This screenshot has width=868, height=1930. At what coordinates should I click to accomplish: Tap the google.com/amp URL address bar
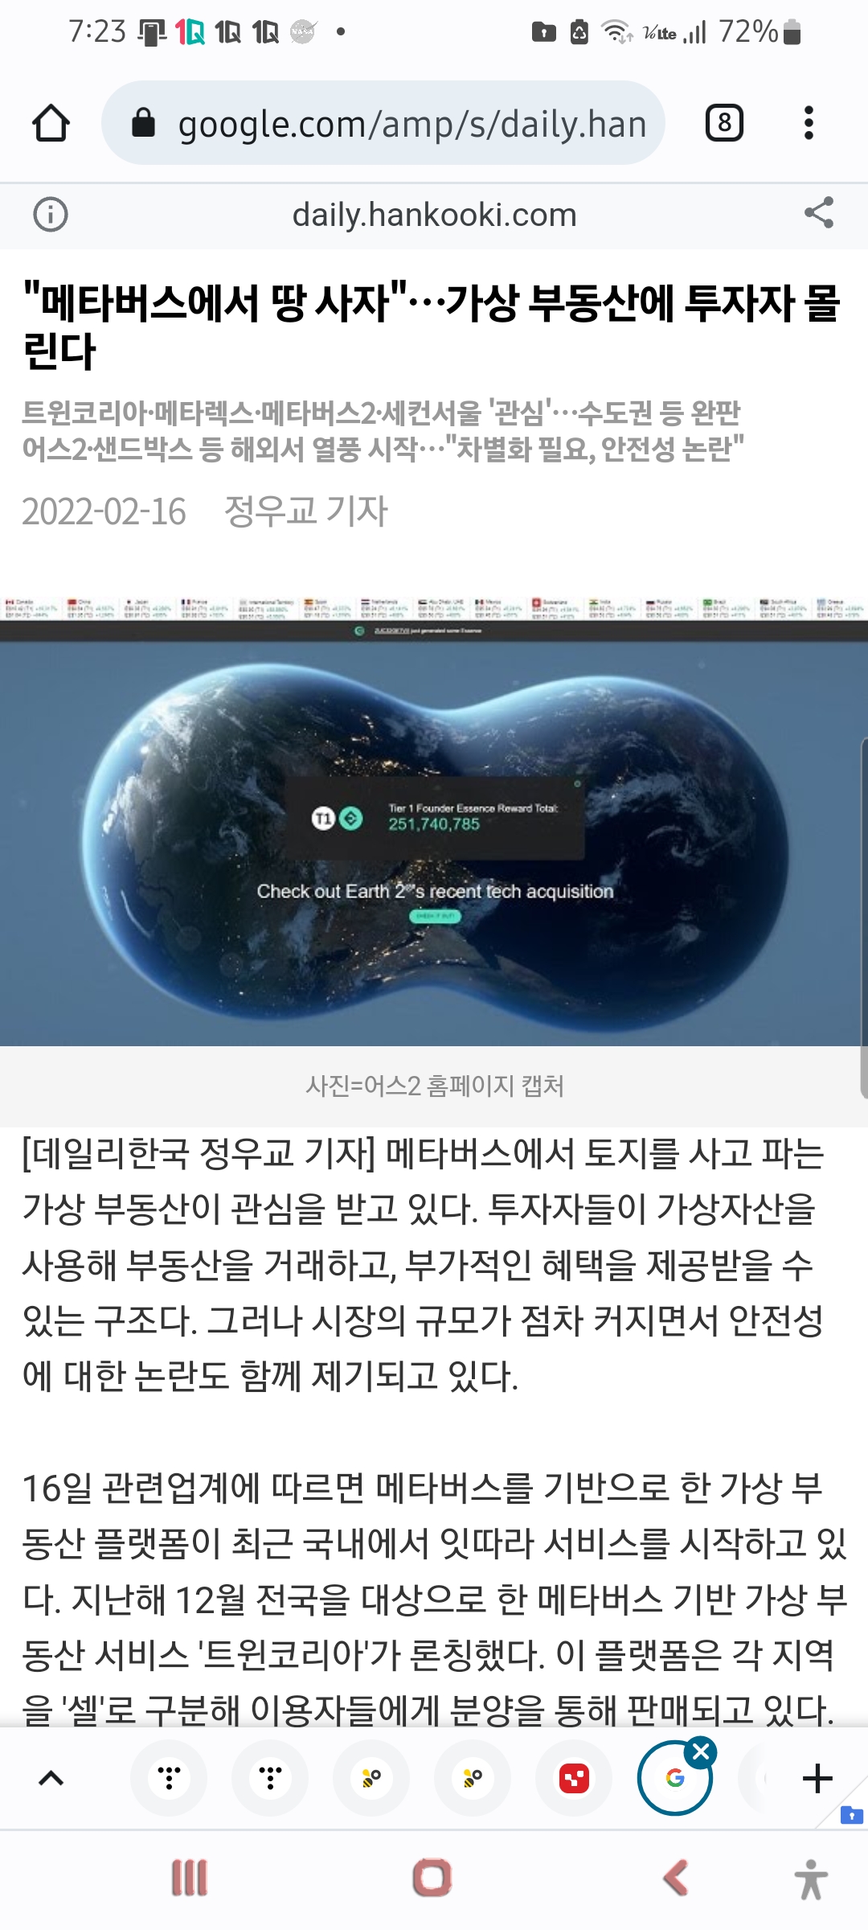click(383, 123)
